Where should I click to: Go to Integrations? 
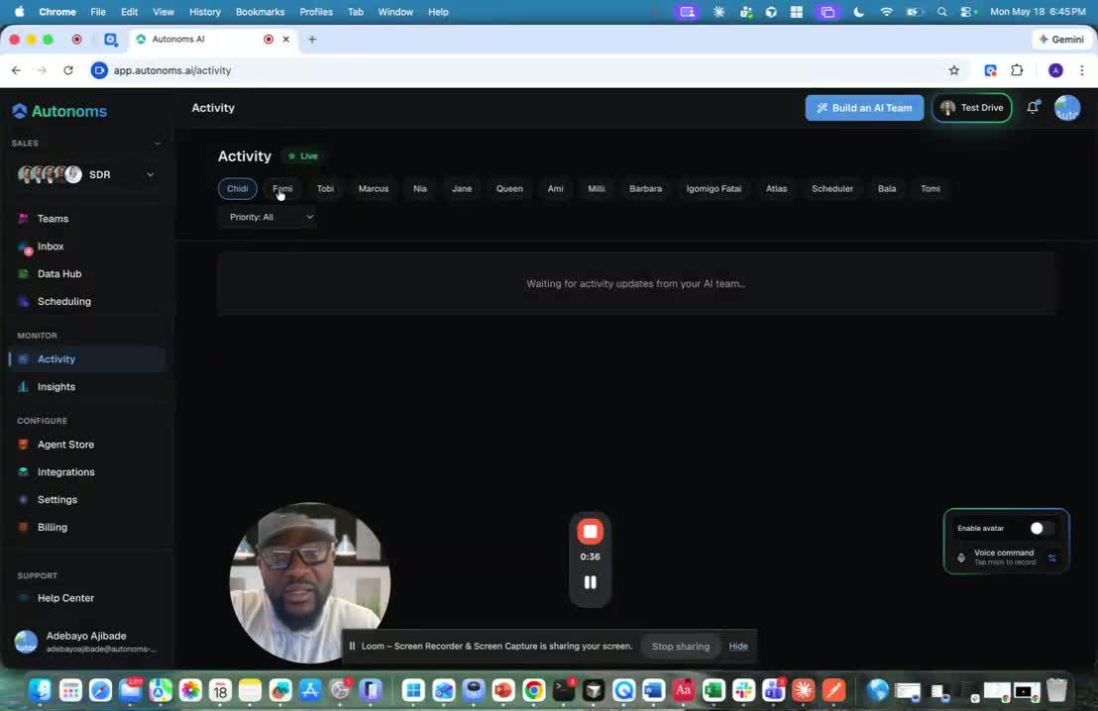point(65,471)
